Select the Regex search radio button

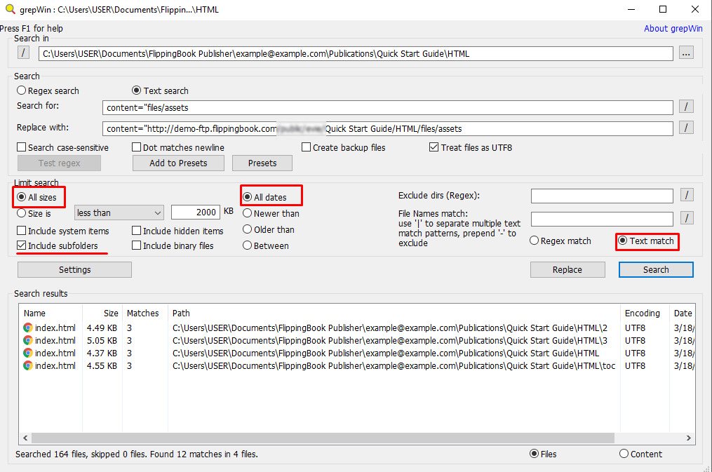(x=21, y=90)
